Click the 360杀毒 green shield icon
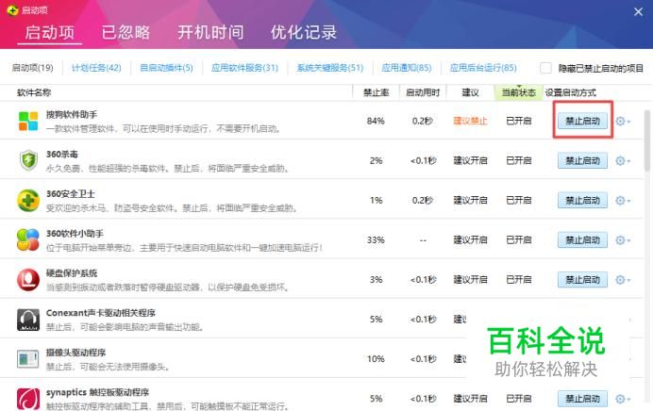Image resolution: width=653 pixels, height=411 pixels. click(28, 160)
